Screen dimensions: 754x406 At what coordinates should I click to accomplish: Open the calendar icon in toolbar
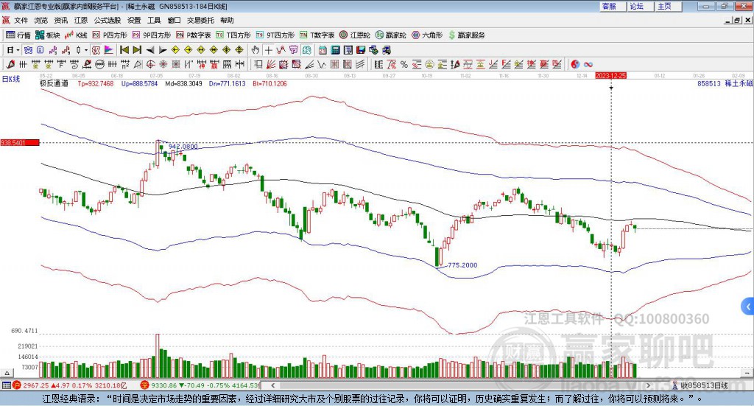coord(323,50)
